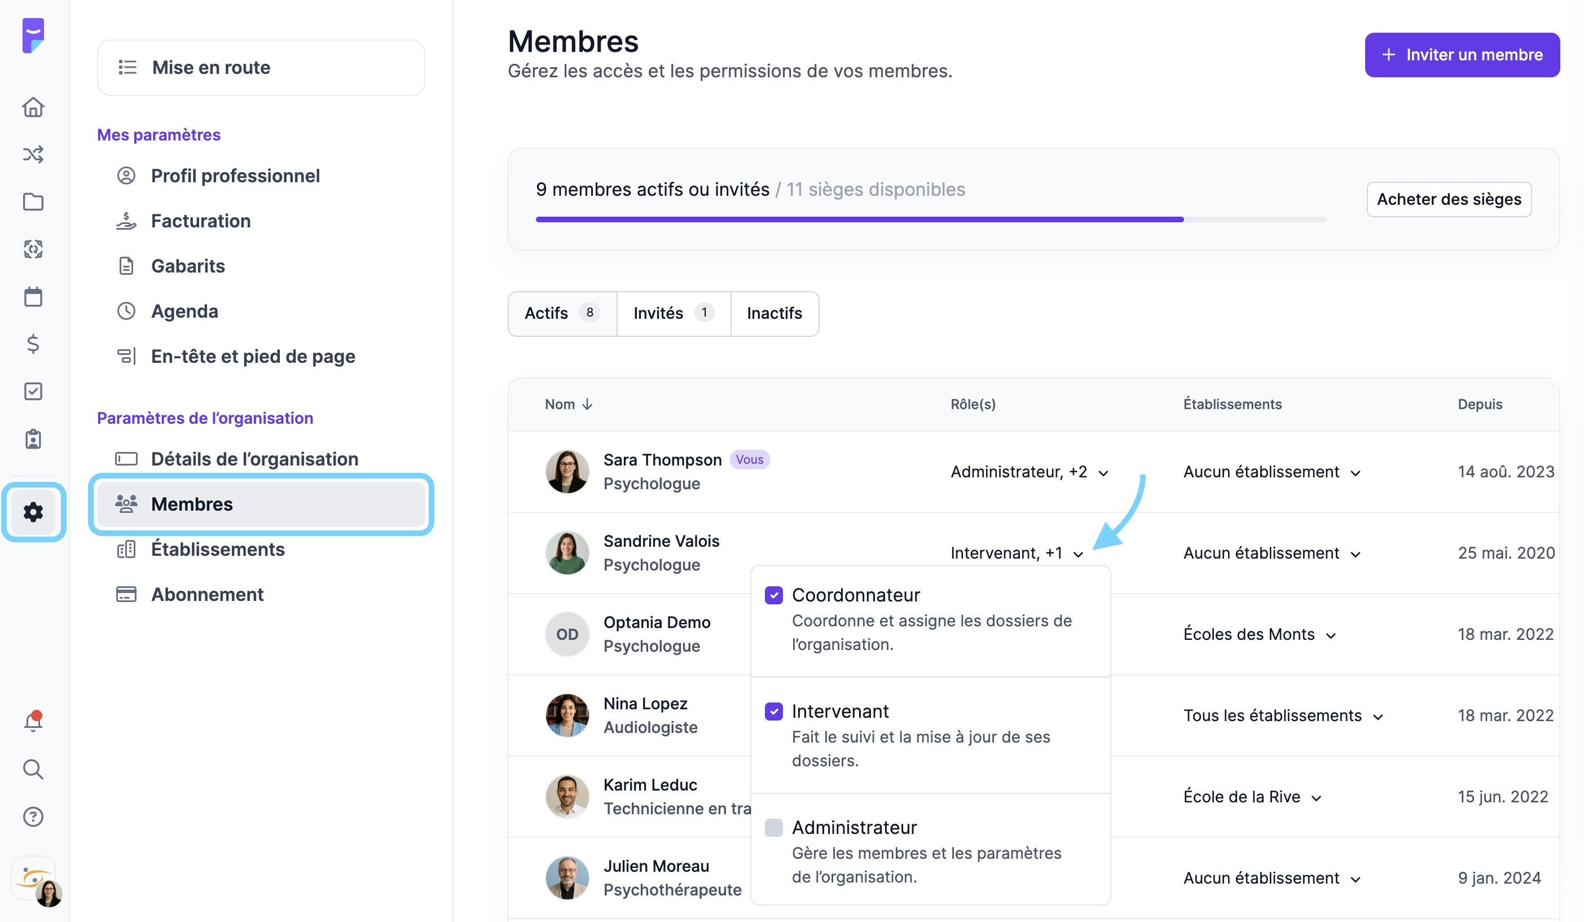Viewport: 1584px width, 922px height.
Task: Open Julien Moreau's Aucun établissement dropdown
Action: pyautogui.click(x=1271, y=878)
